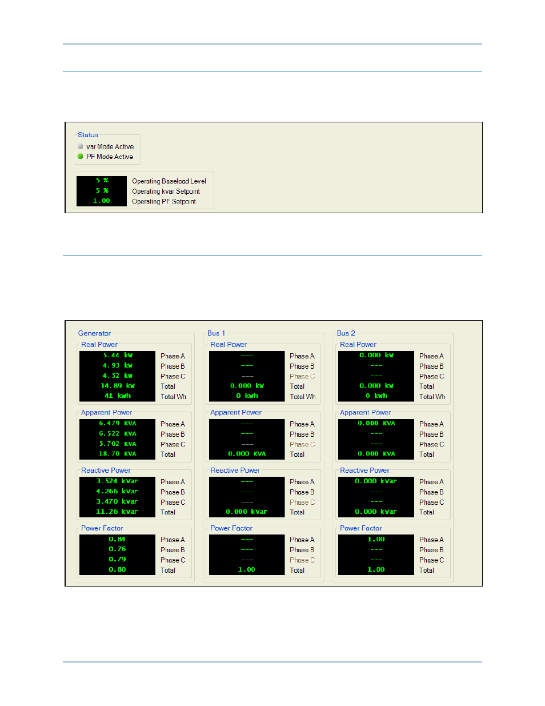Click the Bus 1 Apparent Power heading
This screenshot has width=545, height=706.
tap(236, 413)
